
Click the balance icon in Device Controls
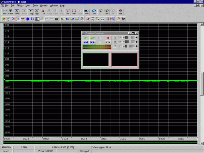coord(115,42)
